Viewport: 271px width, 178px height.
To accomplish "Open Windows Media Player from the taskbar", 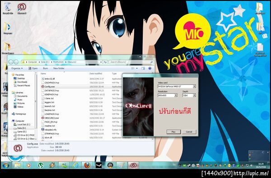I will coord(28,165).
